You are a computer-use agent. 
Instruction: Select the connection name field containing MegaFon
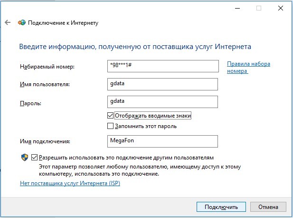coord(163,141)
